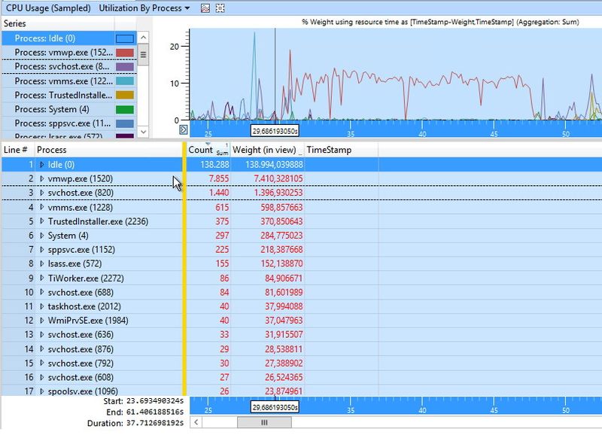Select the weight value 1.396,930253
602x438 pixels.
pos(278,193)
